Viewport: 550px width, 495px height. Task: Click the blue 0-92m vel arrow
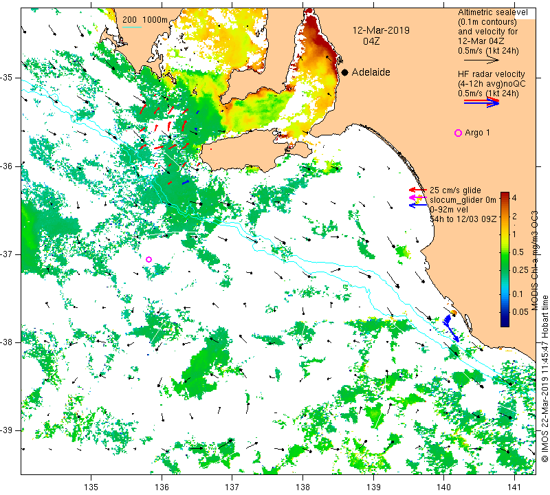418,206
